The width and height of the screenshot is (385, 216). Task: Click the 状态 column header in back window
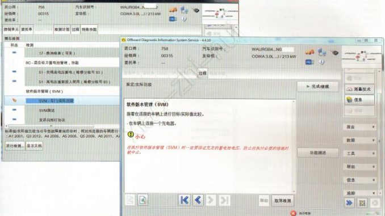tap(14, 45)
